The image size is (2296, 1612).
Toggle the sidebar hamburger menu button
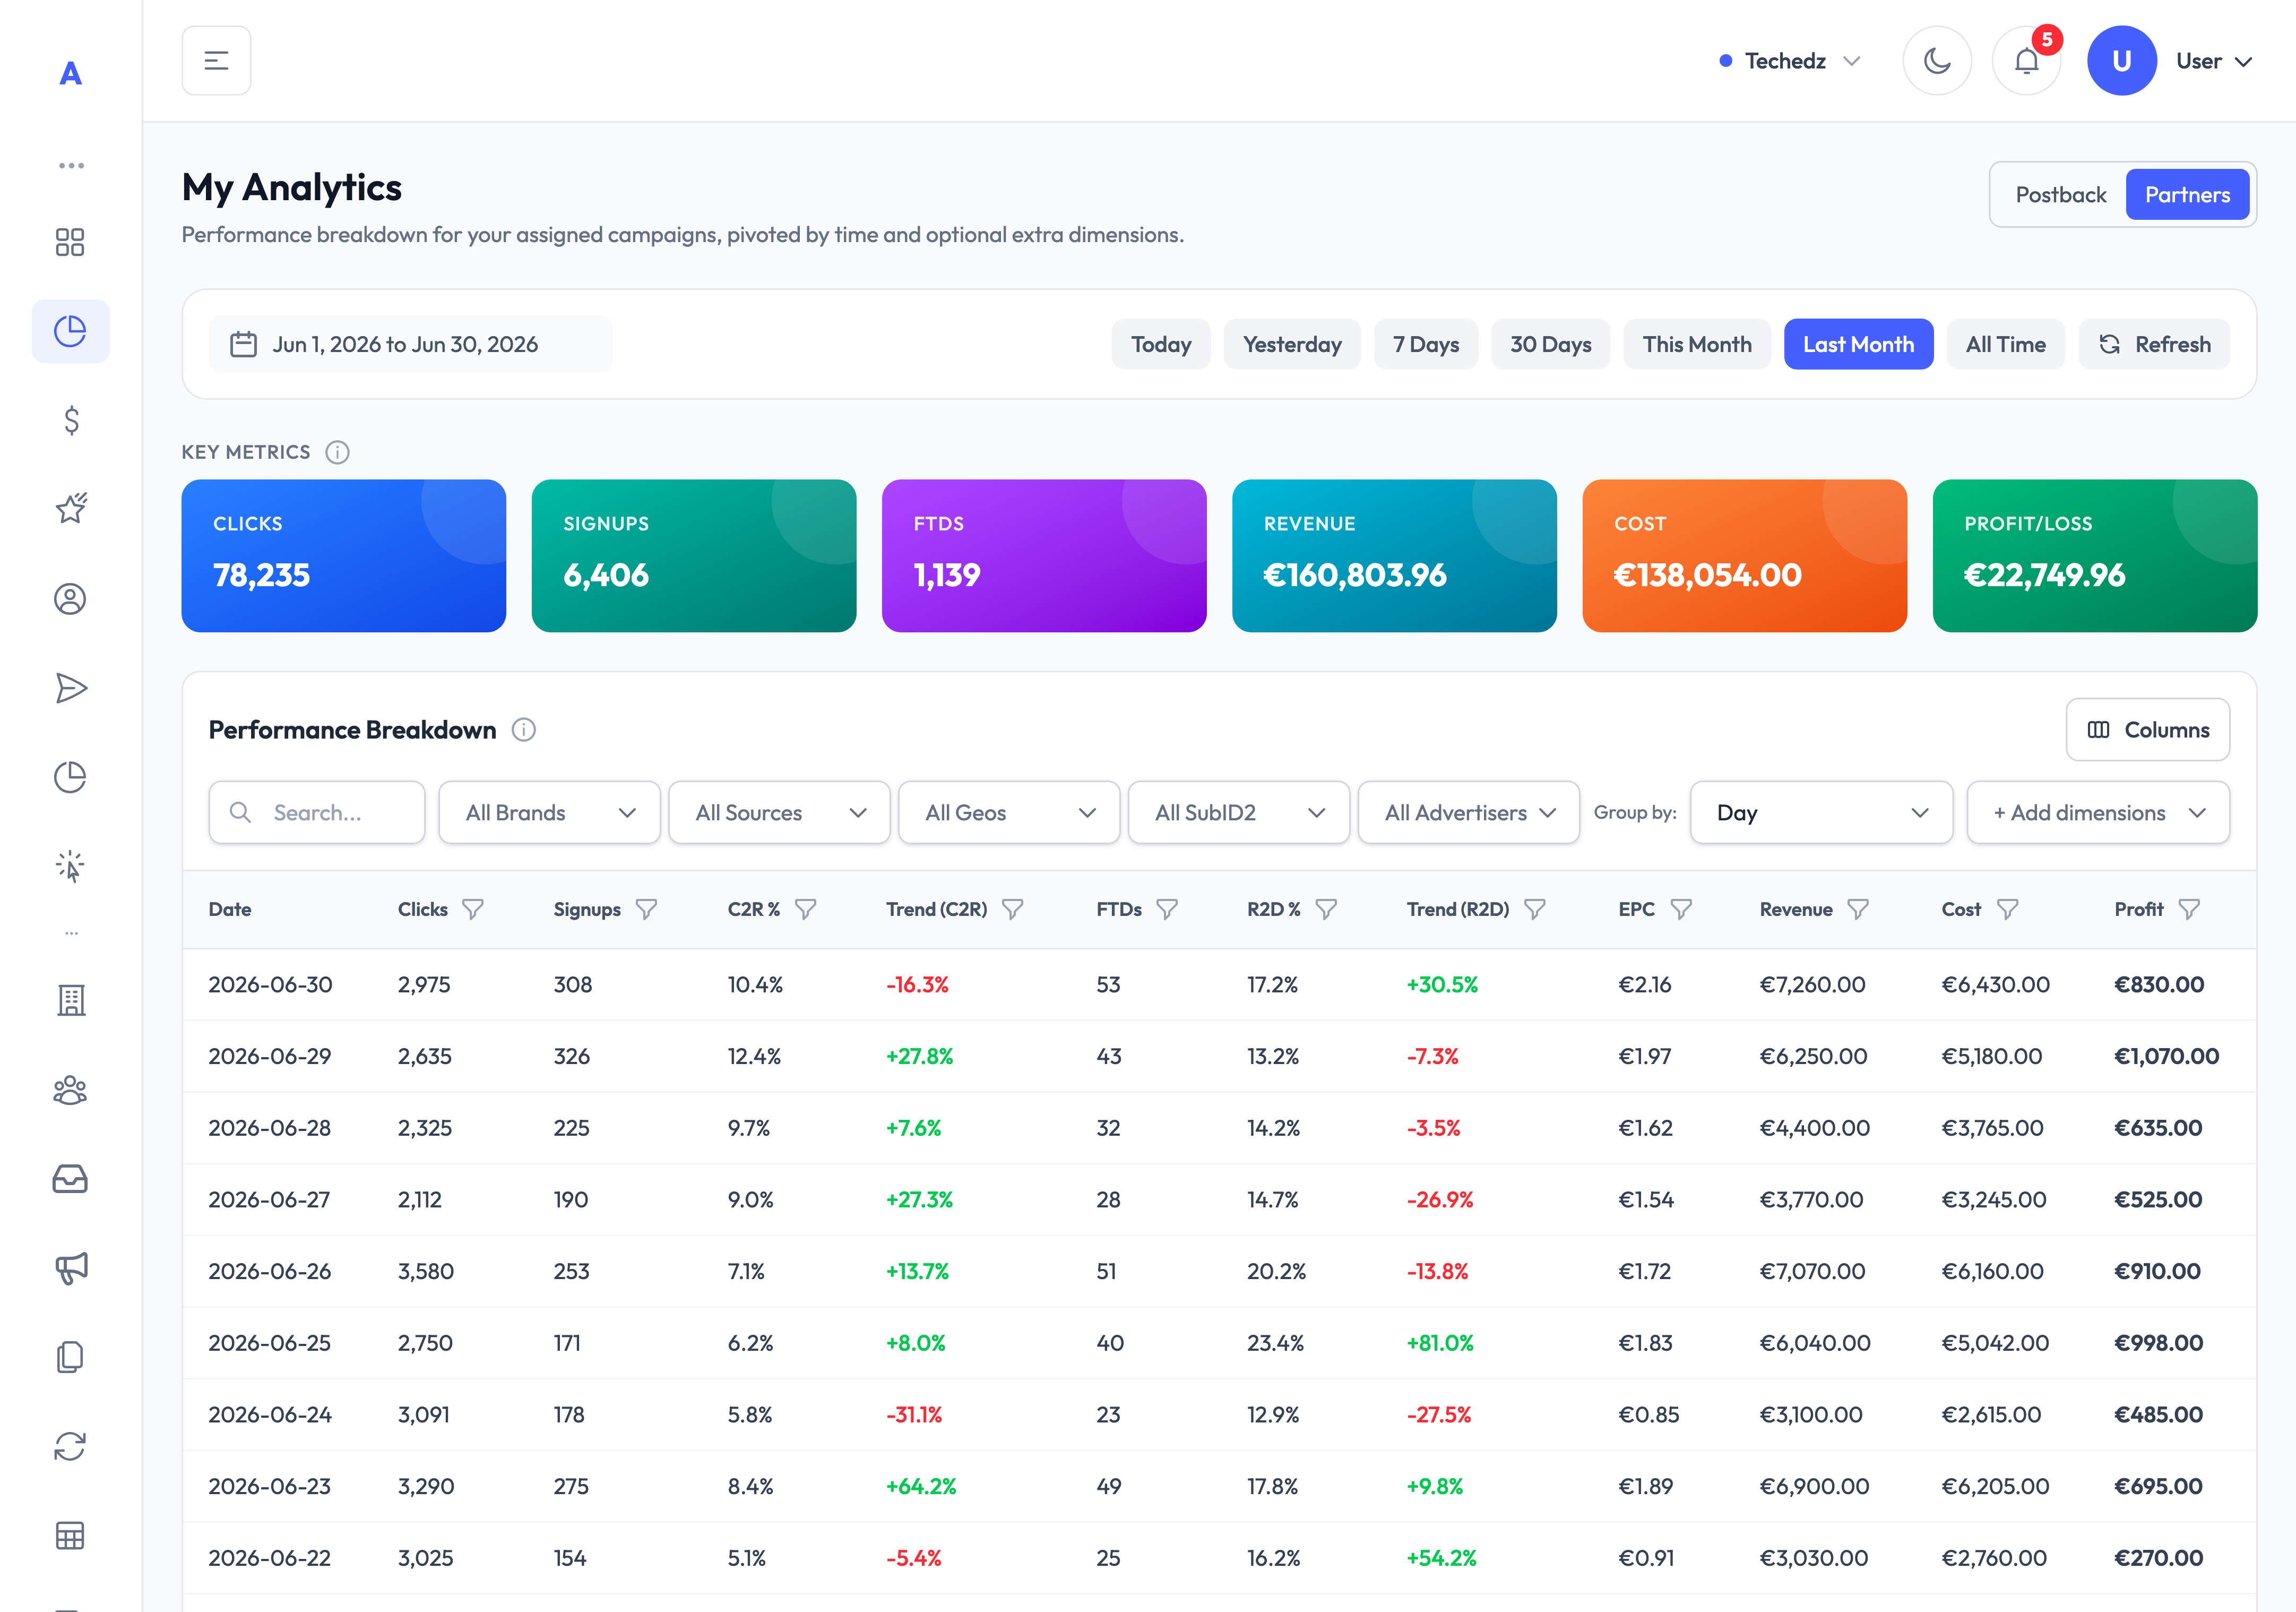tap(216, 61)
